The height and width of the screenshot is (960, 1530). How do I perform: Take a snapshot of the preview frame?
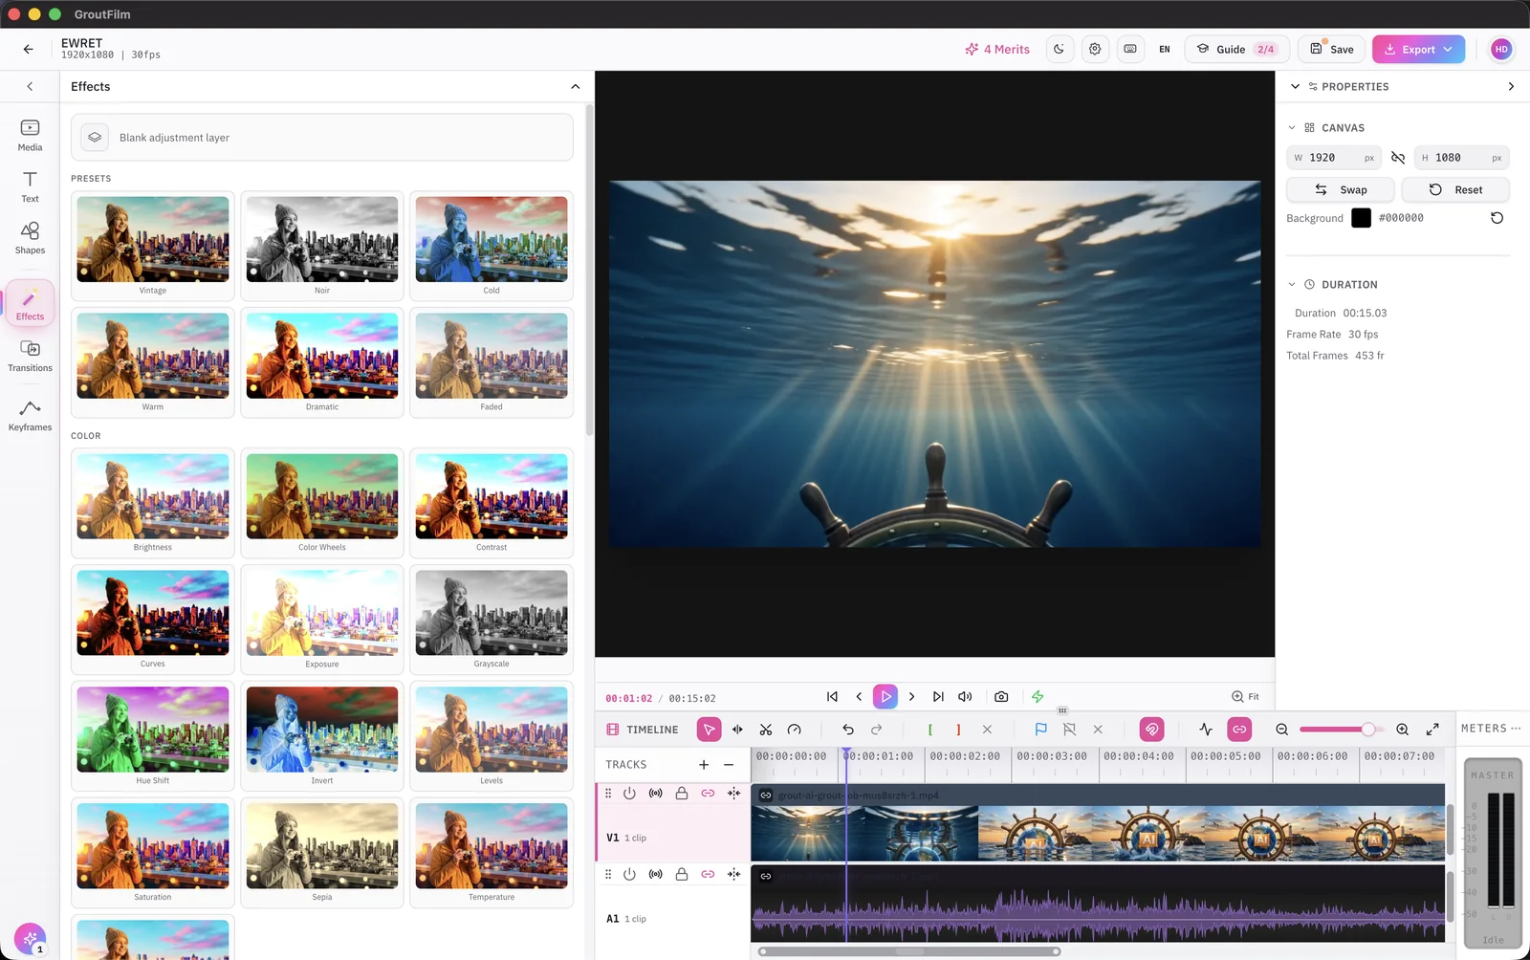click(x=1001, y=697)
